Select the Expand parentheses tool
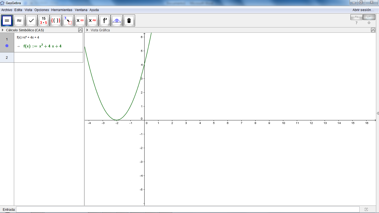This screenshot has height=213, width=379. click(x=55, y=20)
